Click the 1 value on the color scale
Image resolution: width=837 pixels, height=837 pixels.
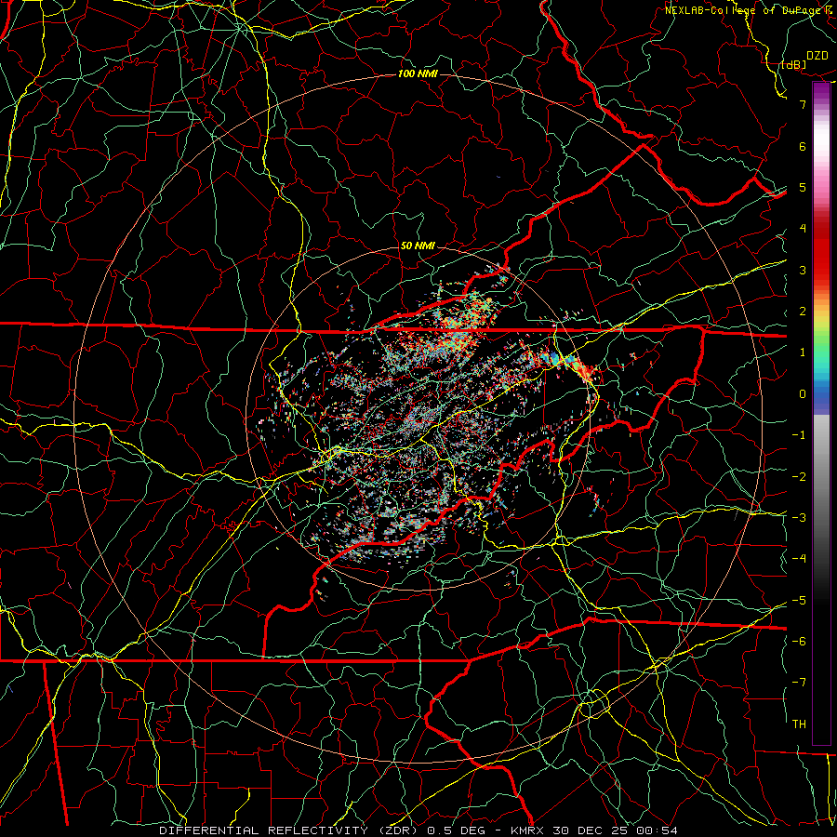click(803, 352)
